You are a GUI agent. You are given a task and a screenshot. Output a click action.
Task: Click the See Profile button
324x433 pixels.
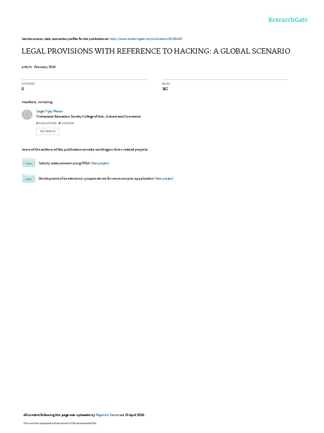pyautogui.click(x=48, y=131)
